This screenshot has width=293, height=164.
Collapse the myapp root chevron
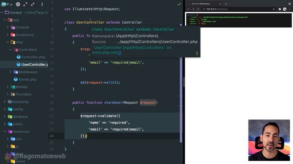[2, 12]
